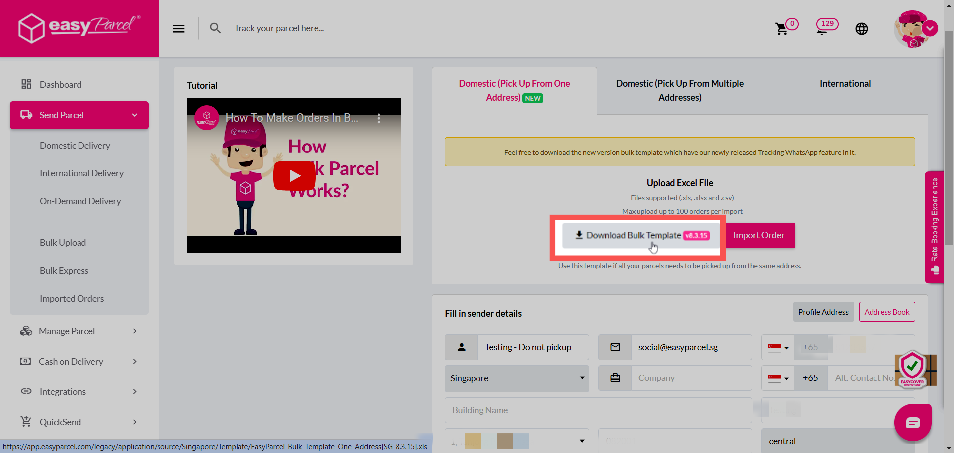Expand the Cash on Delivery menu
Image resolution: width=954 pixels, height=453 pixels.
[x=135, y=361]
